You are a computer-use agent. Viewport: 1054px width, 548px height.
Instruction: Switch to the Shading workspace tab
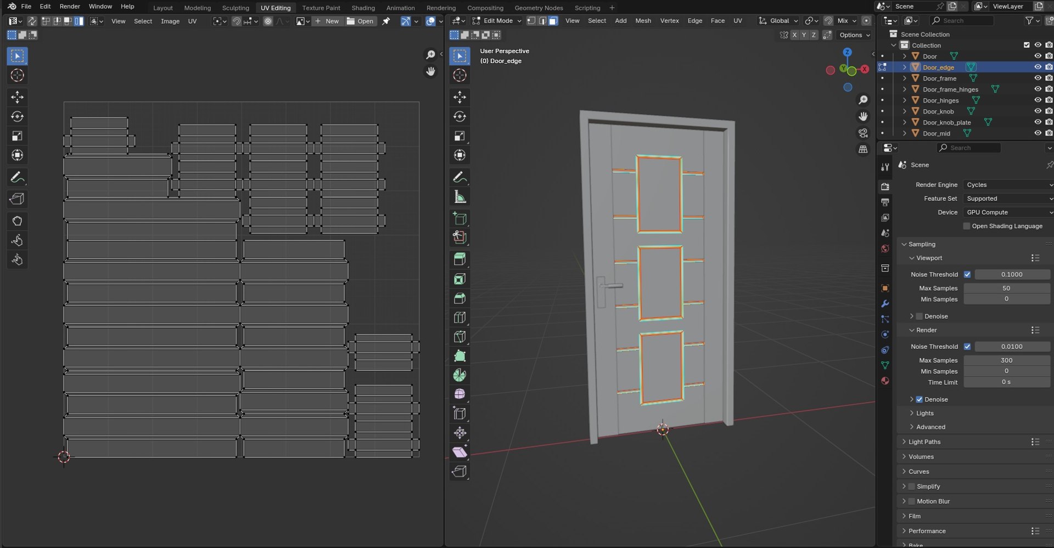[x=363, y=8]
